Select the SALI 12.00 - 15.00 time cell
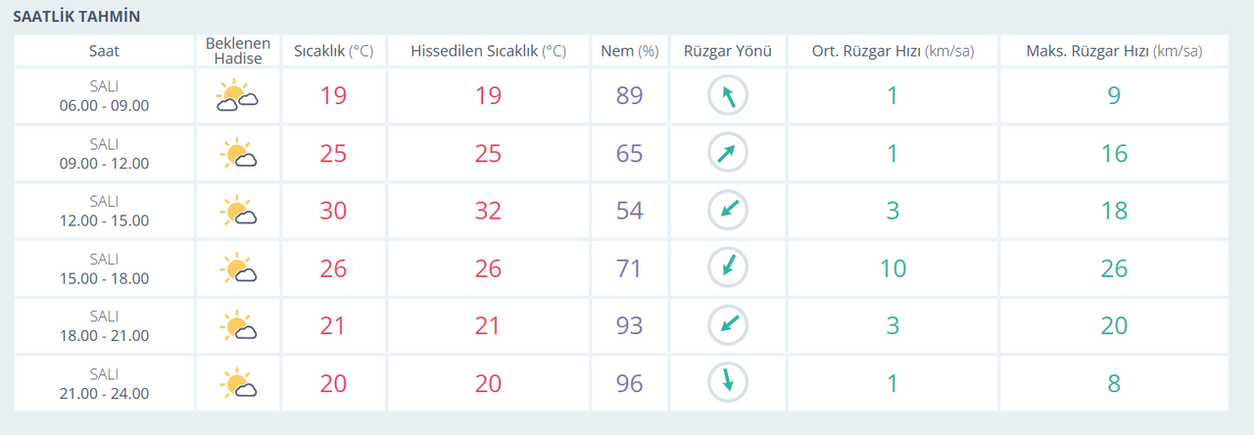Screen dimensions: 1254x435 (x=104, y=211)
